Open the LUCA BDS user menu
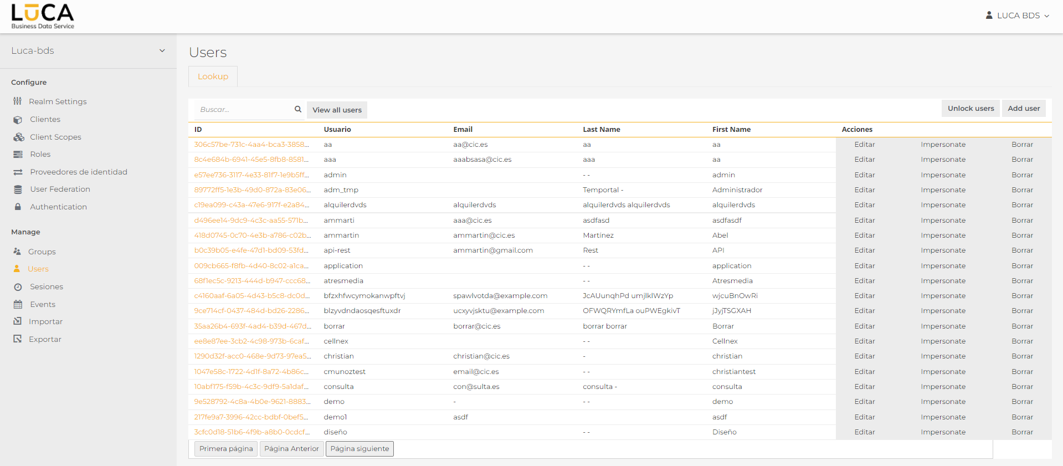The height and width of the screenshot is (466, 1063). tap(1018, 16)
